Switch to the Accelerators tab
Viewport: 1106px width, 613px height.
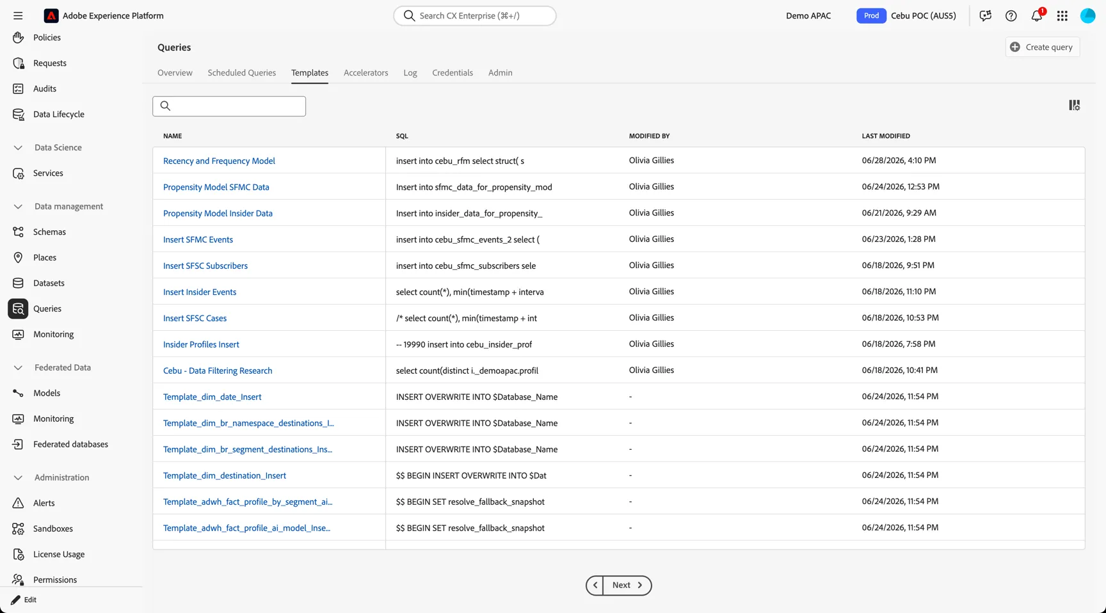click(365, 73)
